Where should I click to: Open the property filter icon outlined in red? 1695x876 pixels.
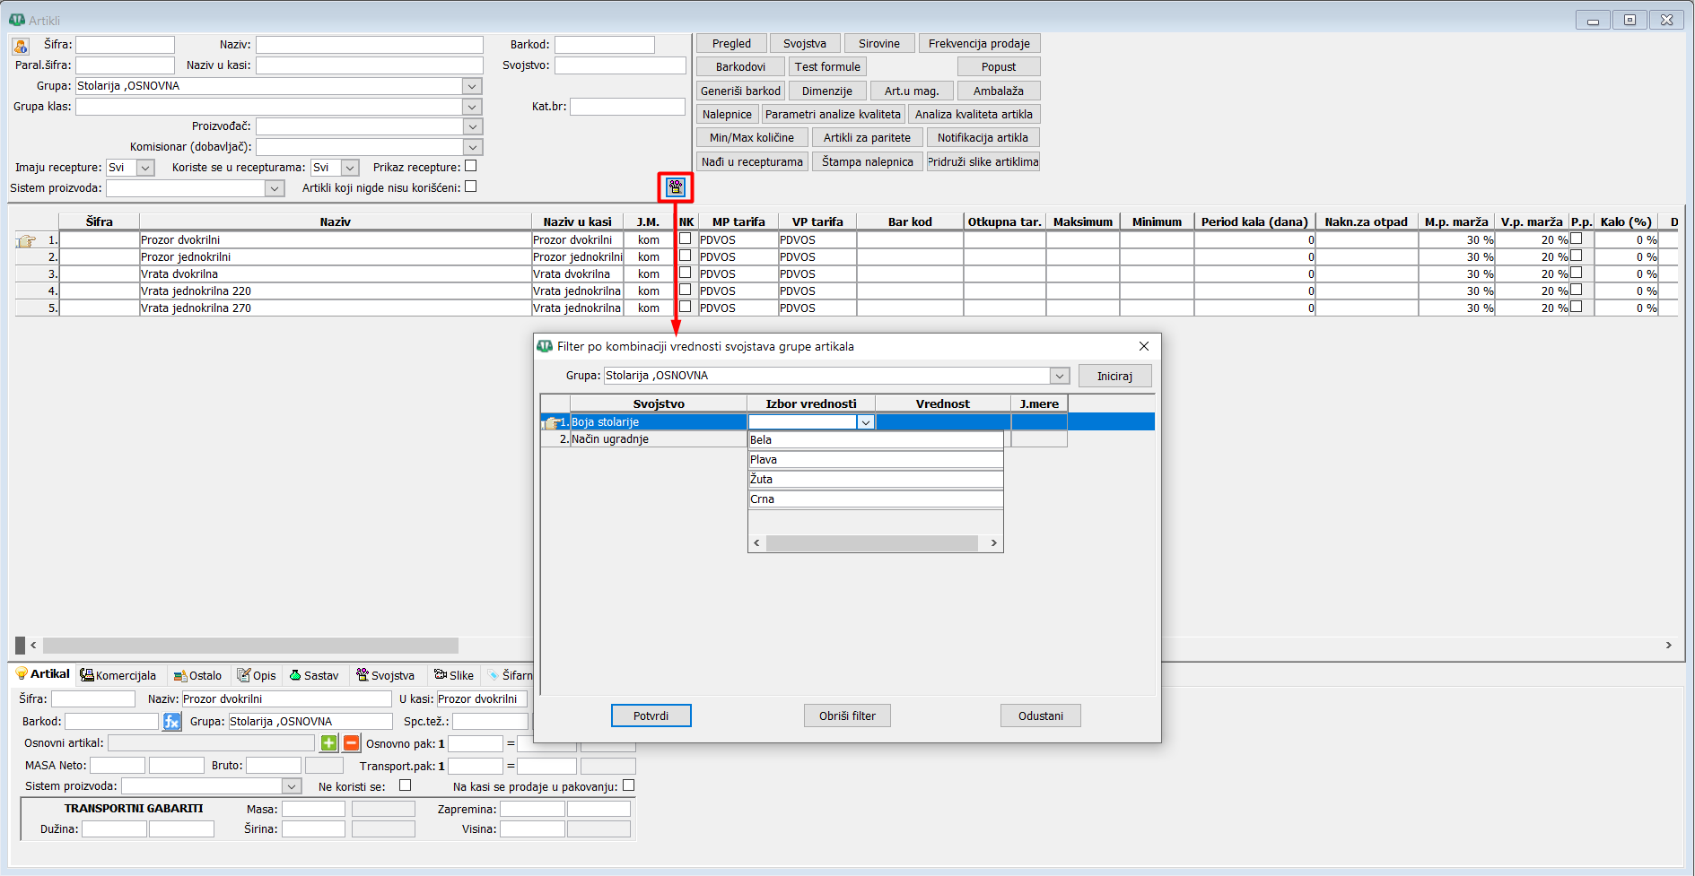point(676,186)
